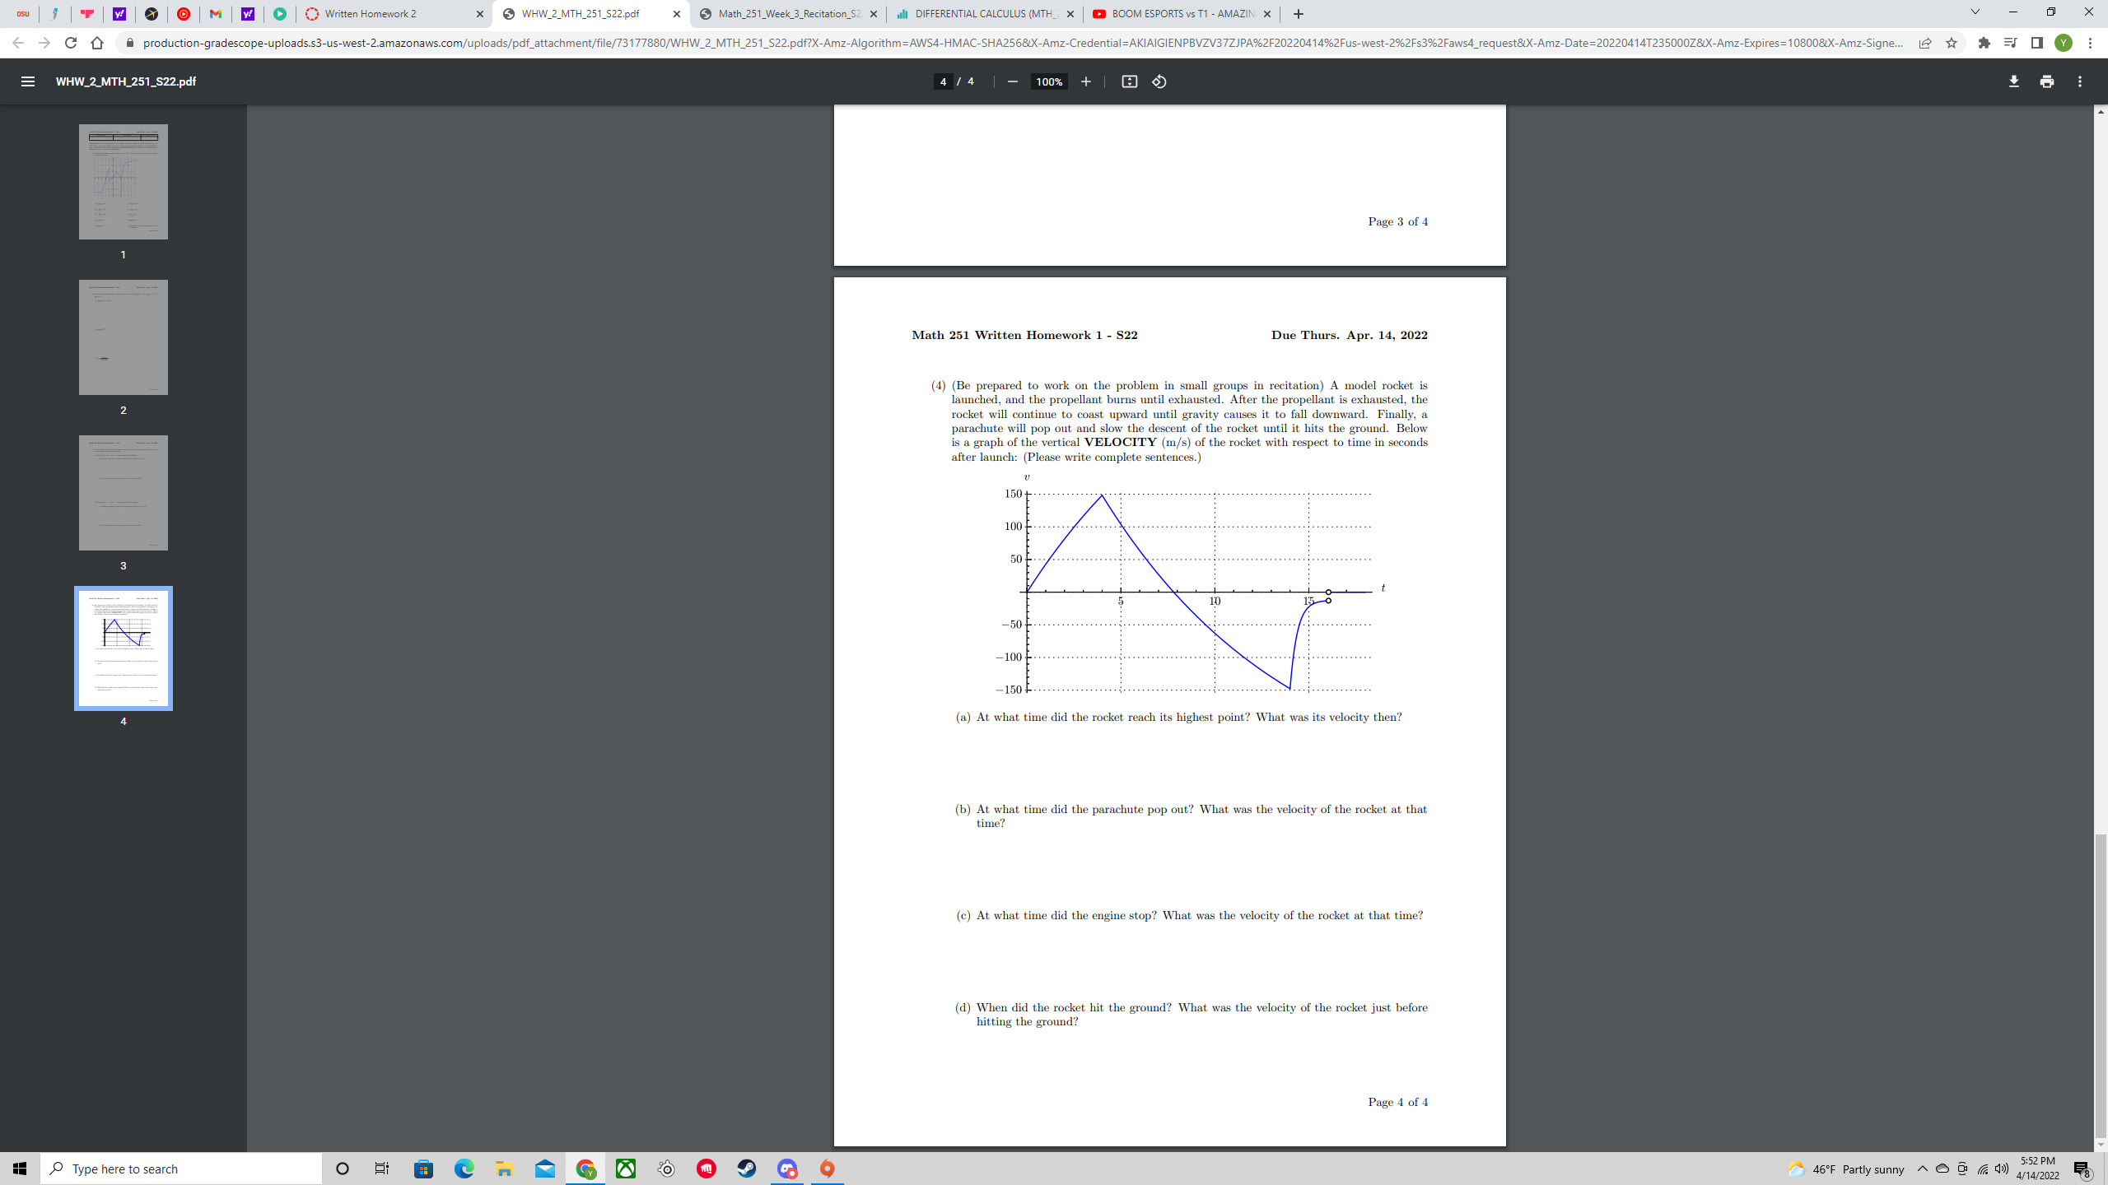Open the PDF viewer more options menu
This screenshot has height=1185, width=2108.
[x=2078, y=81]
